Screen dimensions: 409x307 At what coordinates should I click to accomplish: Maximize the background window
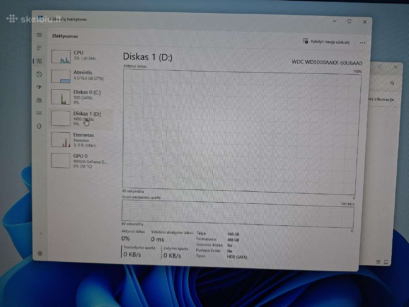pos(380,67)
